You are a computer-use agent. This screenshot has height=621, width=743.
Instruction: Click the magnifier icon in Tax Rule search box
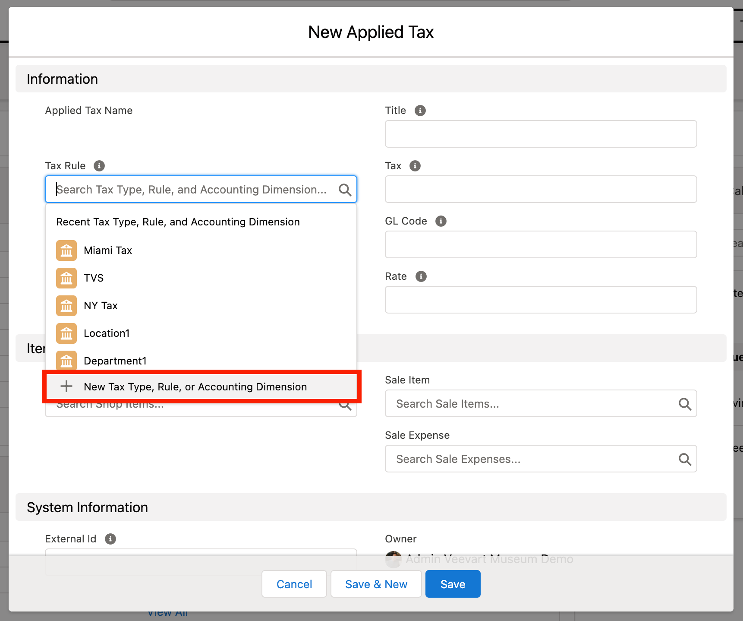pos(345,189)
